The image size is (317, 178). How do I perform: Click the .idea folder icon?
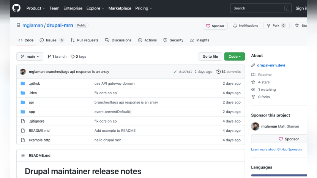pyautogui.click(x=23, y=93)
